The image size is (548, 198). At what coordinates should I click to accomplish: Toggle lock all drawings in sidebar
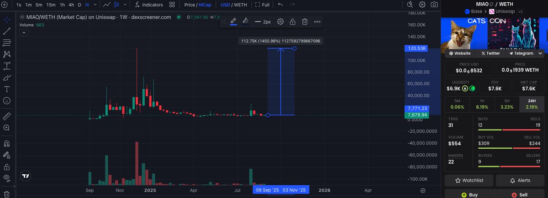(x=7, y=167)
